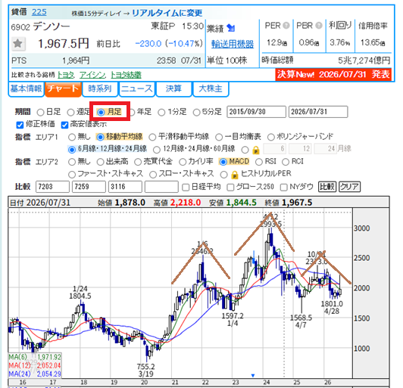Select MACD indicator

(223, 162)
